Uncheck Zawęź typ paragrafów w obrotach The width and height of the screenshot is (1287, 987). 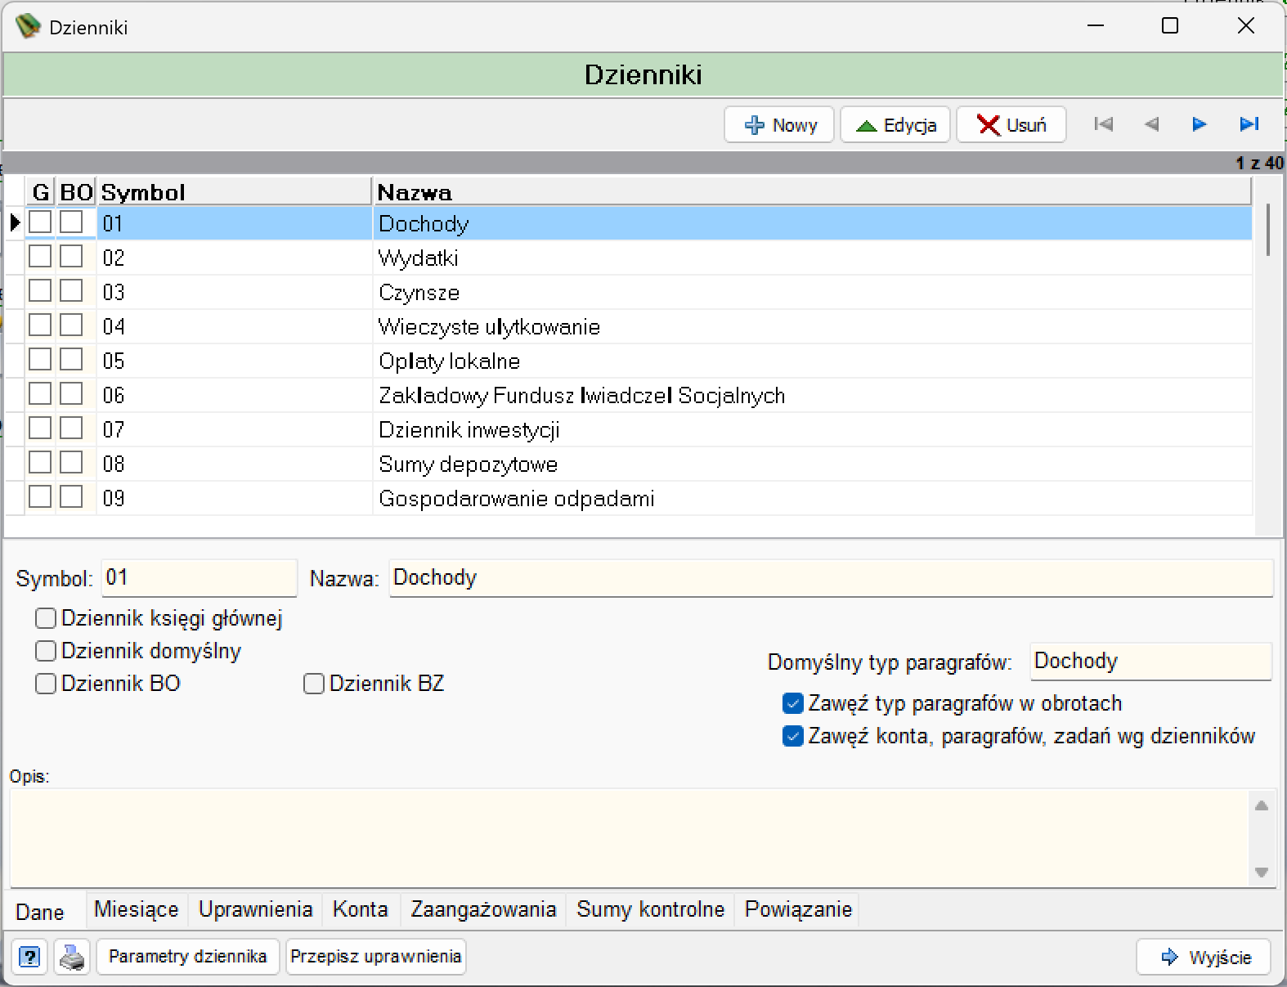coord(792,703)
